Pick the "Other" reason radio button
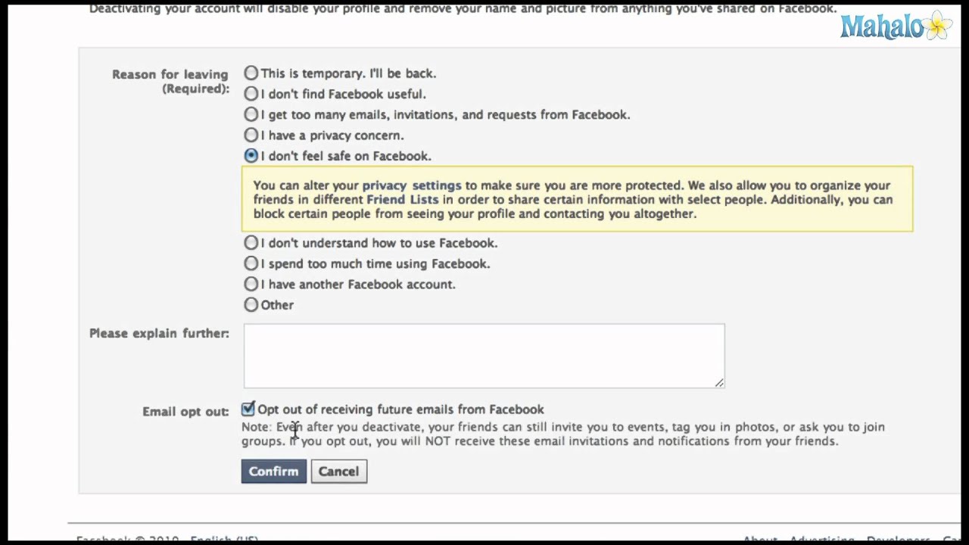This screenshot has height=545, width=969. (x=251, y=305)
